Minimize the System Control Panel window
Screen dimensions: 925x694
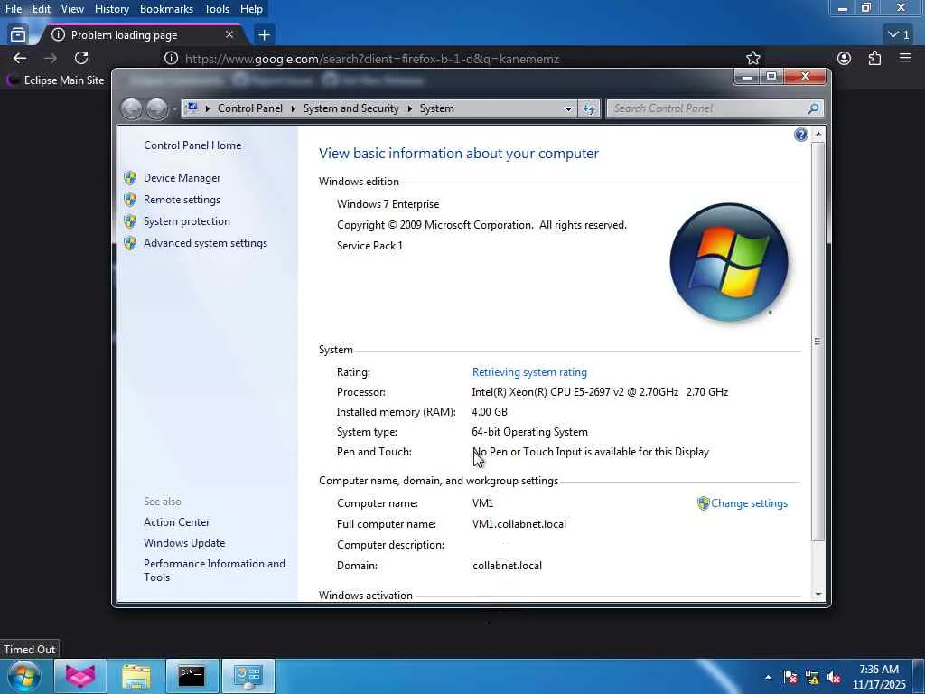[x=747, y=77]
